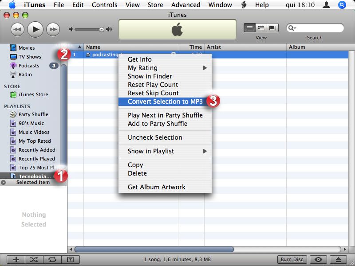Sort by Name column header
Screen dimensions: 355x266
click(131, 47)
